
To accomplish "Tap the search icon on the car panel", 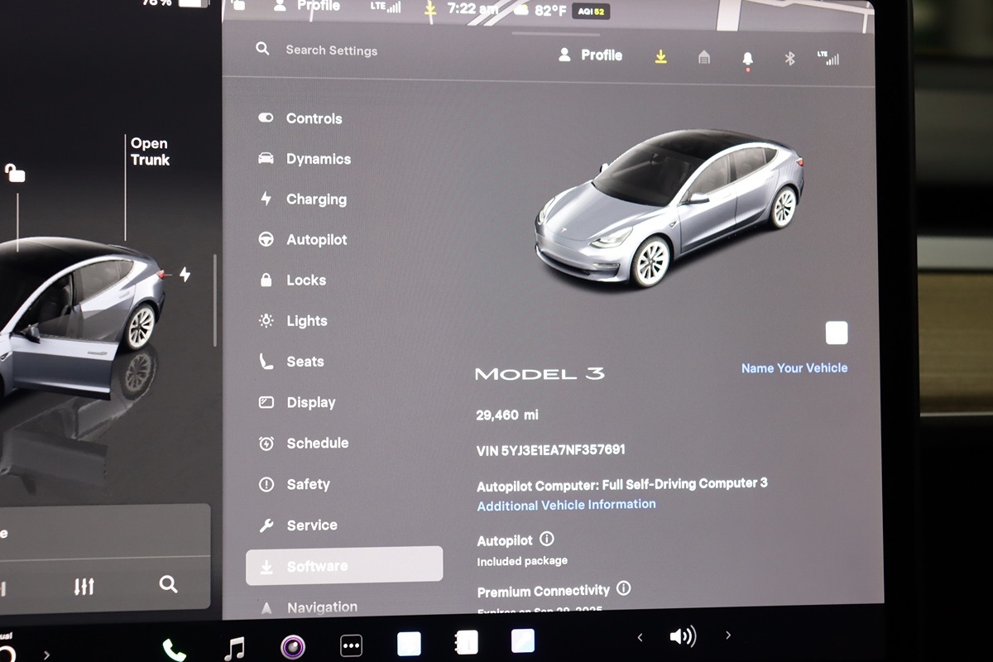I will [x=168, y=585].
